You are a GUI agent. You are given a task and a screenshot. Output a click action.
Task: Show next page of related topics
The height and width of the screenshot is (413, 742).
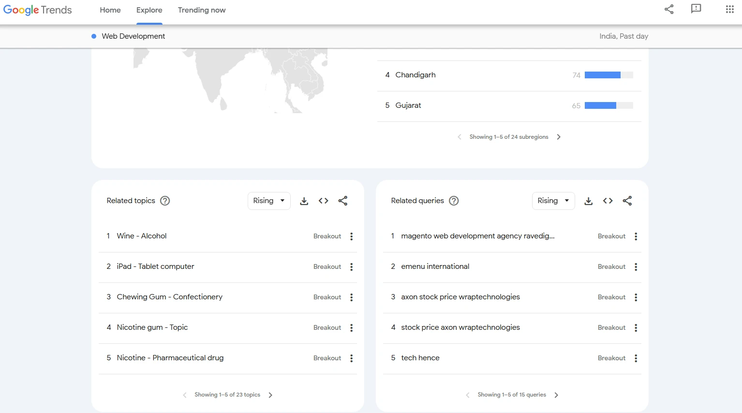click(x=270, y=395)
